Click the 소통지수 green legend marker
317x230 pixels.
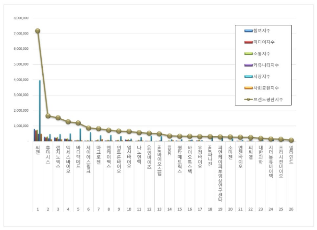[248, 54]
